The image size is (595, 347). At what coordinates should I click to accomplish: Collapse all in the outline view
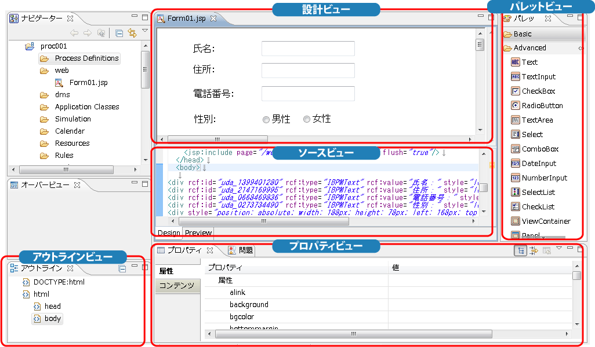point(122,269)
